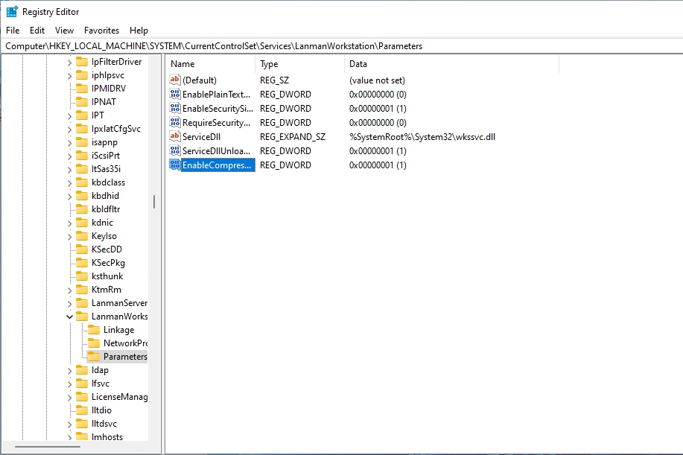Click the EnableSecuritySi DWORD value icon
This screenshot has width=683, height=455.
pyautogui.click(x=175, y=109)
